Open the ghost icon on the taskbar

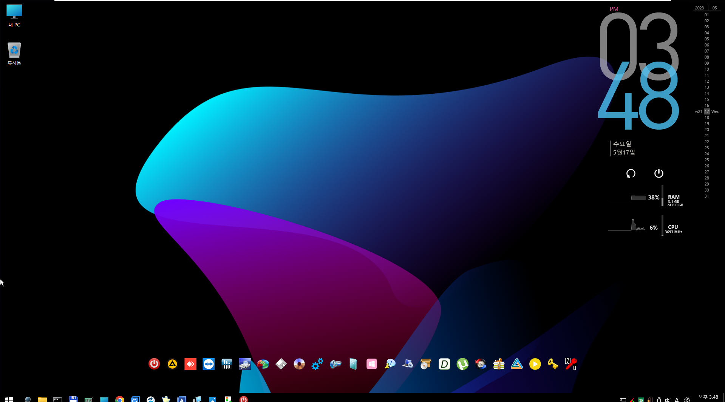coord(166,399)
